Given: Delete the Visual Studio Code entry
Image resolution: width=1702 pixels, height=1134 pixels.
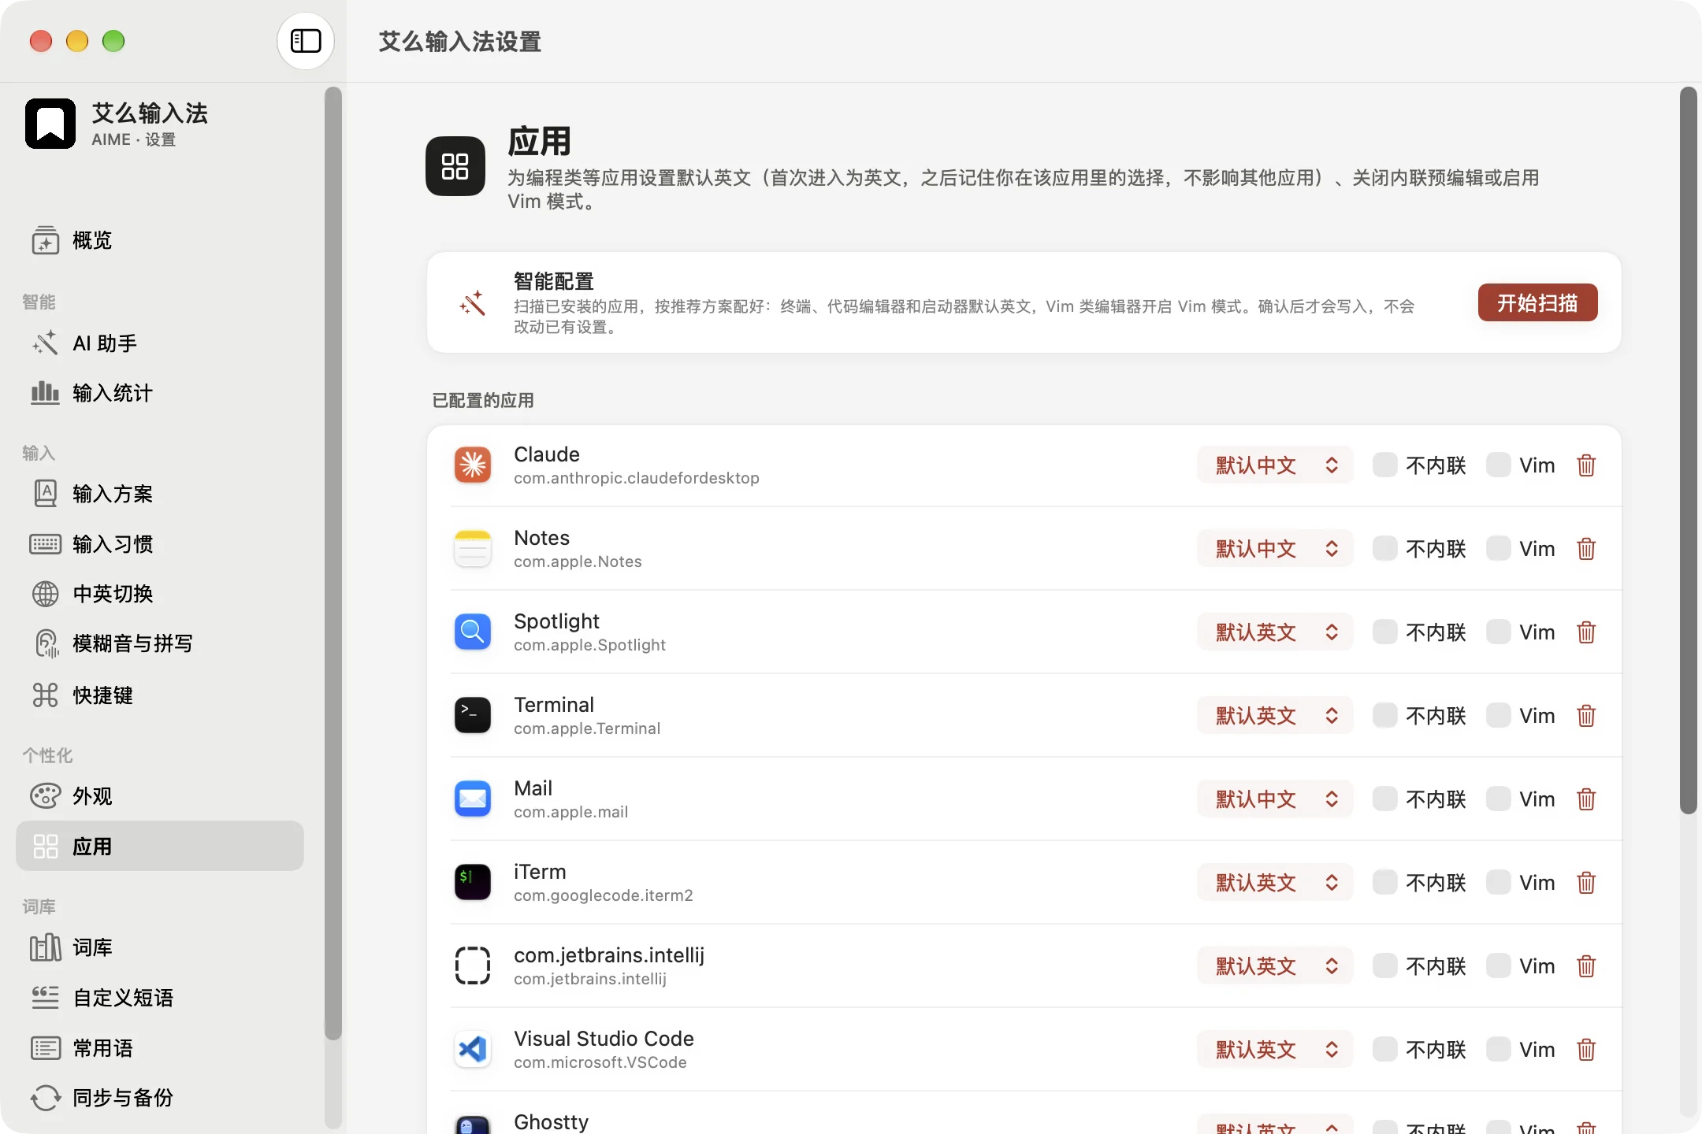Looking at the screenshot, I should click(x=1586, y=1050).
